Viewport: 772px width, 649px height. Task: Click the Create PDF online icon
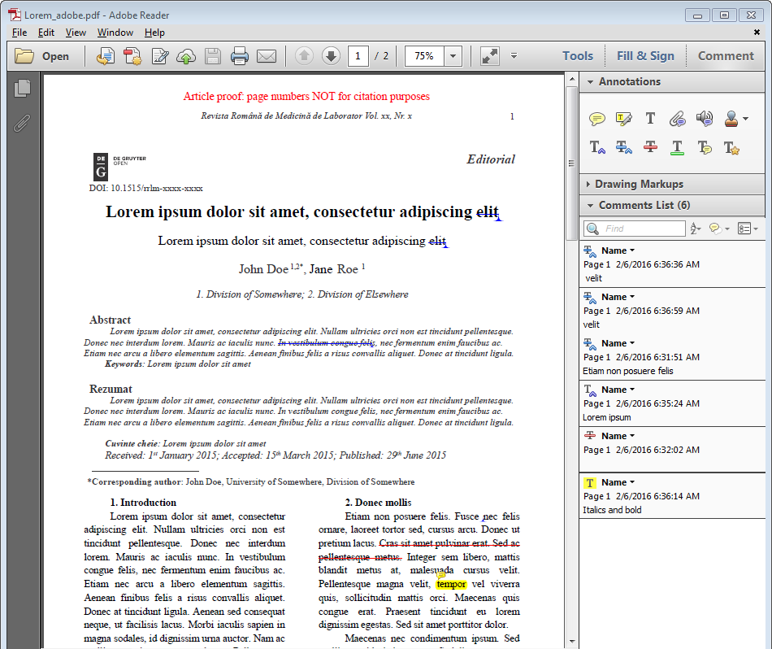pyautogui.click(x=105, y=56)
